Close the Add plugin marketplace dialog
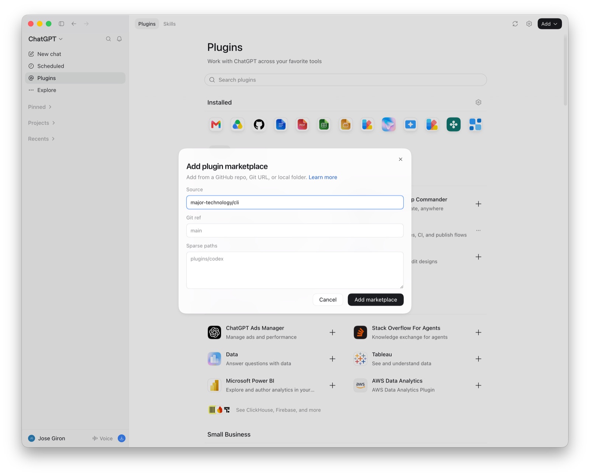This screenshot has height=476, width=590. click(x=400, y=160)
